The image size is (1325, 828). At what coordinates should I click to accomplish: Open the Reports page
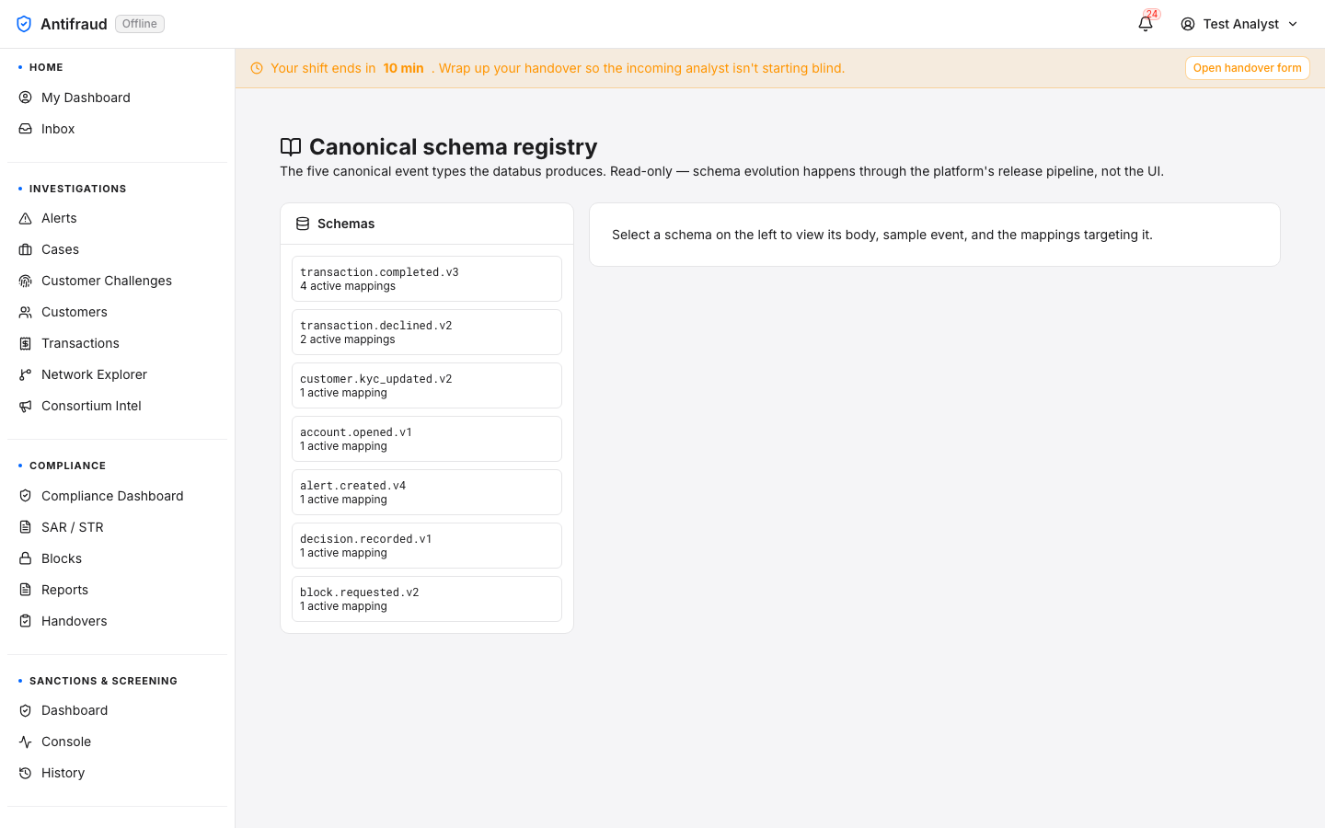click(118, 590)
